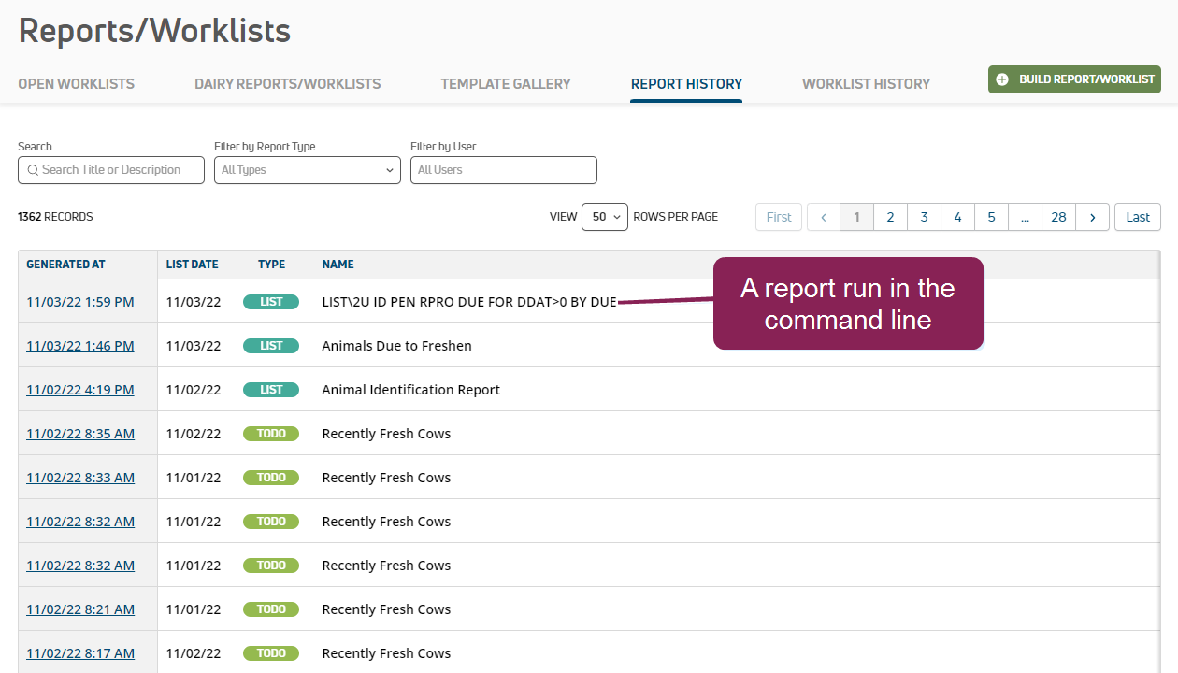This screenshot has height=673, width=1178.
Task: Sort by Generated At column header
Action: pyautogui.click(x=65, y=265)
